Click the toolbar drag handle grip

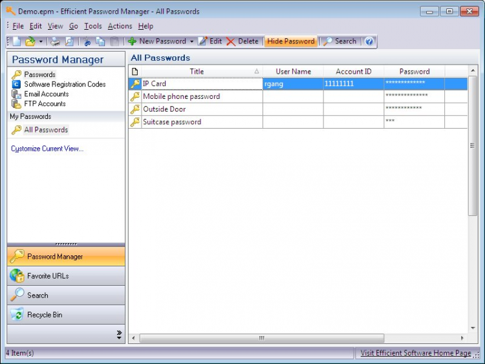[x=8, y=41]
